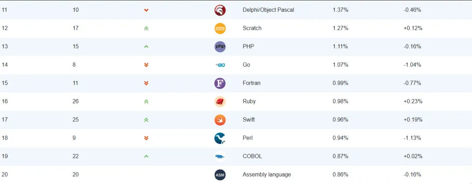This screenshot has width=472, height=184.
Task: Select the dark ASM logo icon
Action: pos(220,175)
